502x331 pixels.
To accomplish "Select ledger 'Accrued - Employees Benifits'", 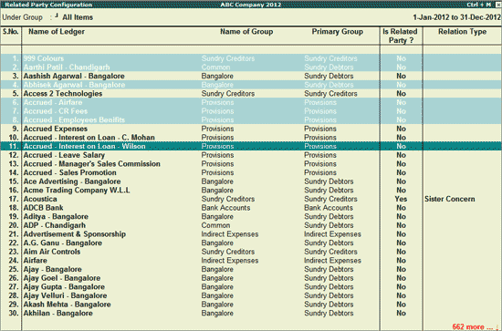I will 74,120.
